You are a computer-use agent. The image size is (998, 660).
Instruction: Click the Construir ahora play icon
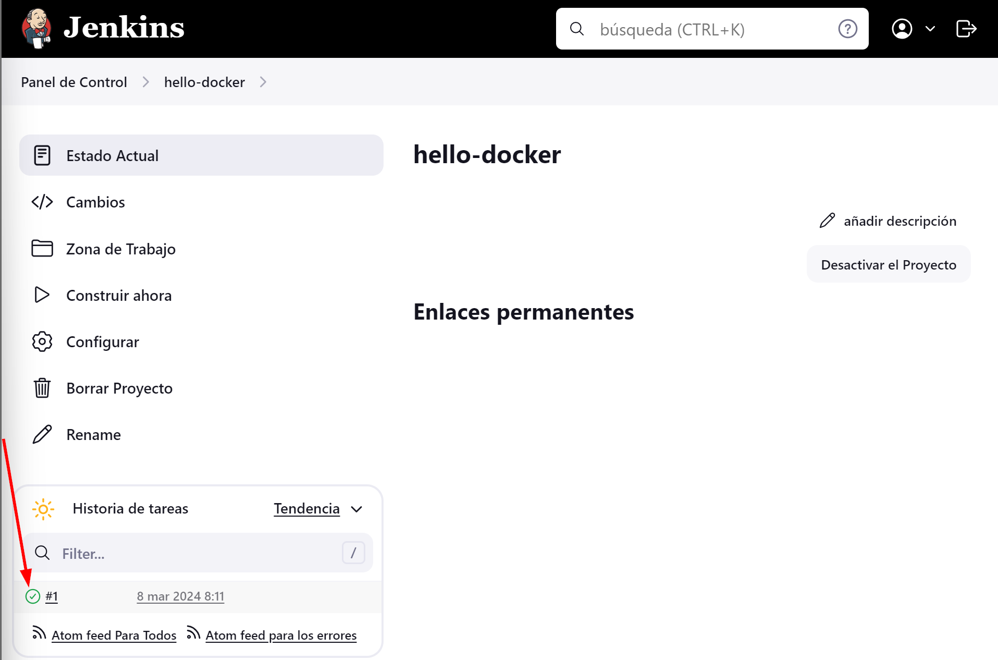point(42,295)
